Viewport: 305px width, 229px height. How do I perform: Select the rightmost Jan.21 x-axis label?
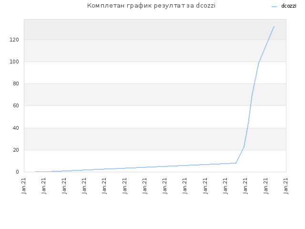coord(286,186)
